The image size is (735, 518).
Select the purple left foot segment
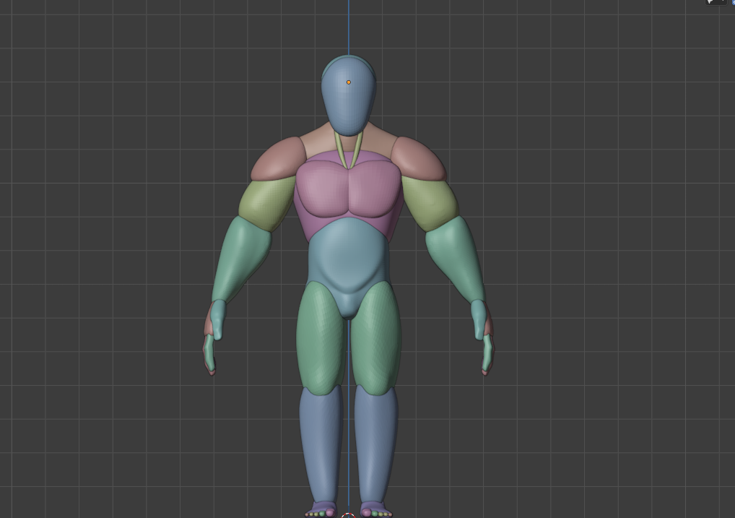click(x=320, y=506)
